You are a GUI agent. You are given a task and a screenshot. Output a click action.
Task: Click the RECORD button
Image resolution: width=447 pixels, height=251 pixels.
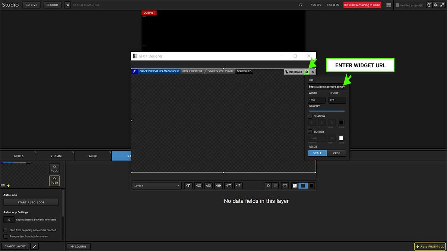(x=52, y=5)
